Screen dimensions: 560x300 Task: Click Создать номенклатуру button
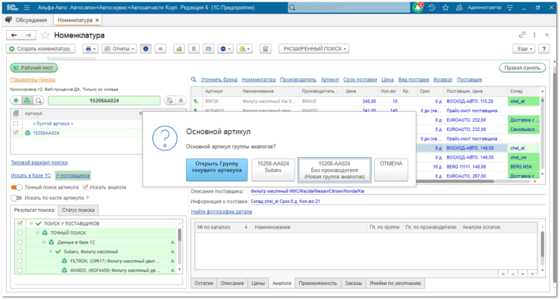click(41, 49)
